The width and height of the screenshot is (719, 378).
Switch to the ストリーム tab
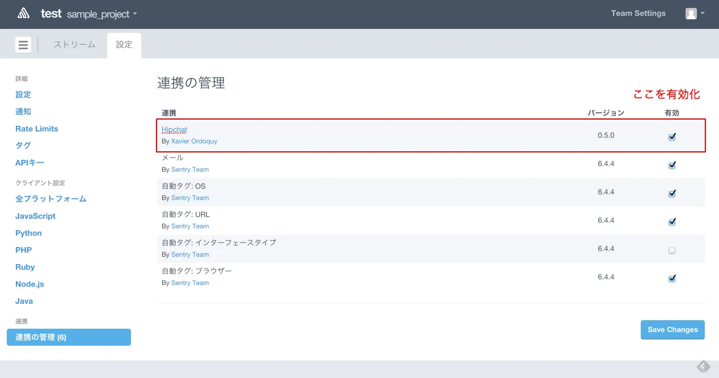(73, 44)
